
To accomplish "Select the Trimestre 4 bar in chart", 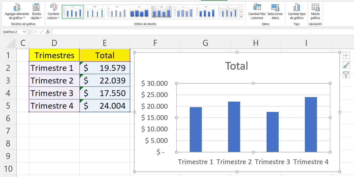I will pyautogui.click(x=311, y=125).
